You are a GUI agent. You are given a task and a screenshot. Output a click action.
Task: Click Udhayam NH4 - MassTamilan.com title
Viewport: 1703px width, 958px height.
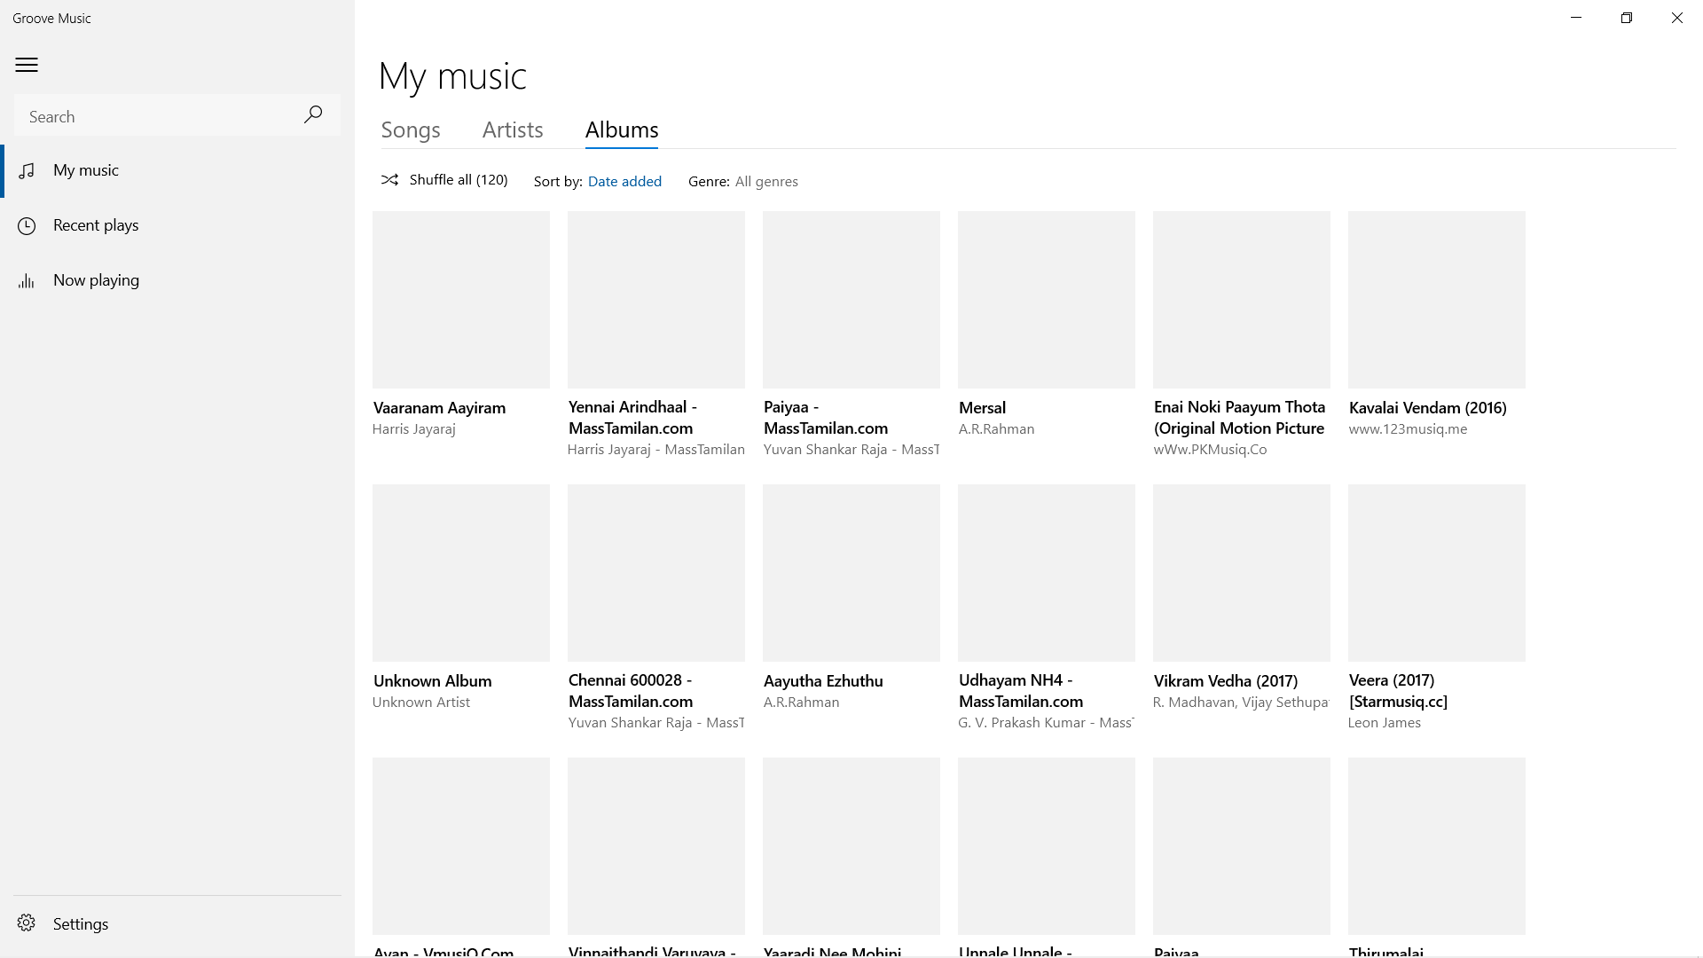[x=1021, y=691]
